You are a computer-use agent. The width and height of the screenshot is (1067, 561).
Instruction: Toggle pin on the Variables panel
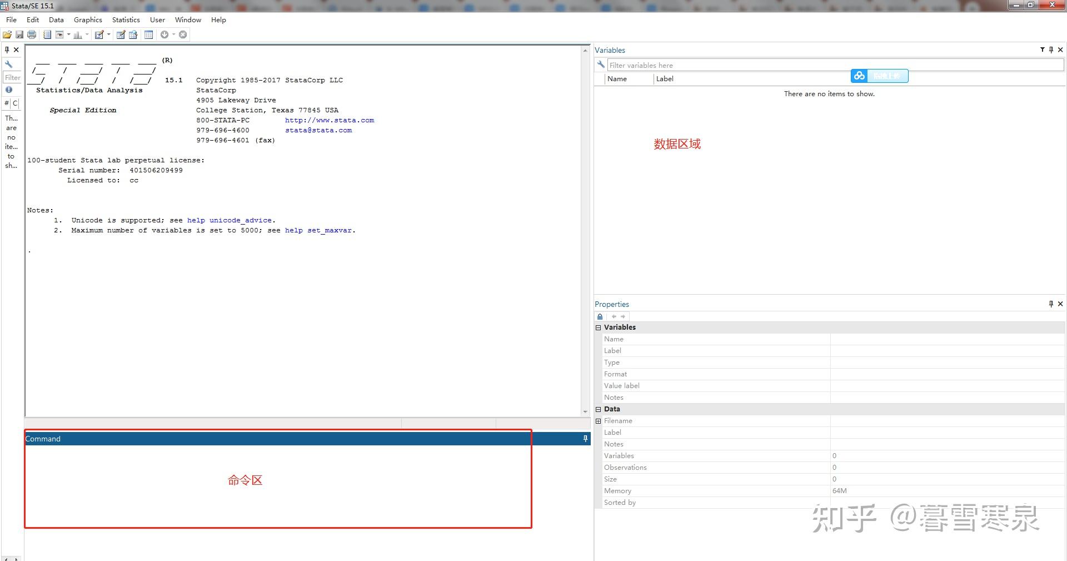pos(1051,50)
